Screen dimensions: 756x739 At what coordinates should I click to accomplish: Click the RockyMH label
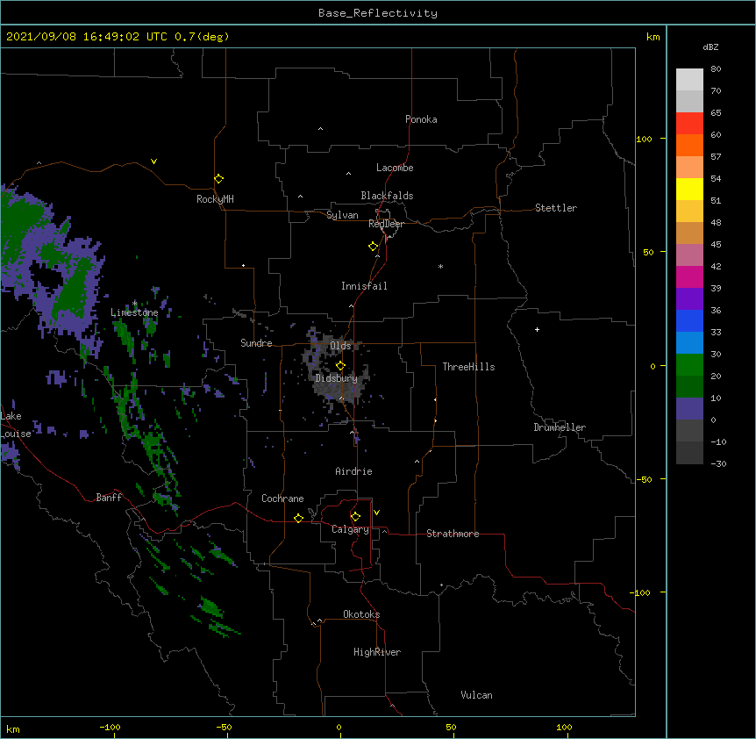[x=215, y=199]
